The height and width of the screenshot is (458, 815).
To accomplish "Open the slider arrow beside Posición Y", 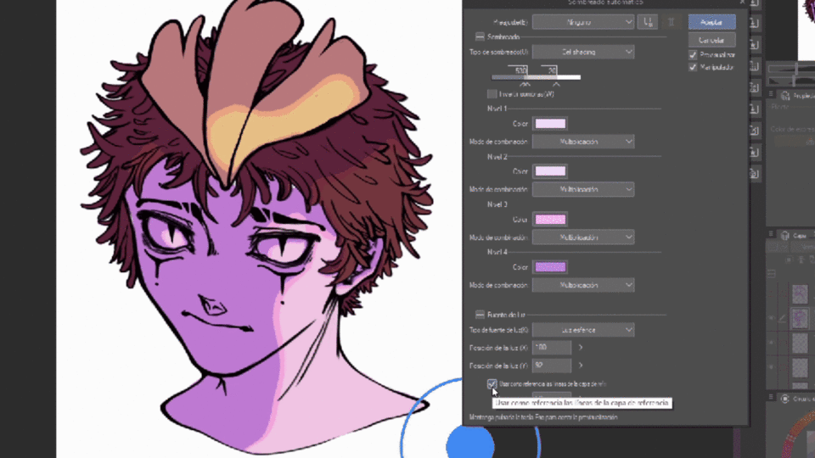I will click(x=581, y=366).
